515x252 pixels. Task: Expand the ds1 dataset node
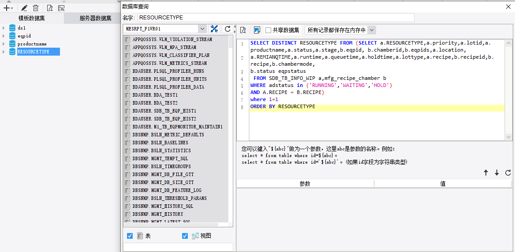click(4, 28)
